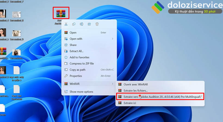223x122 pixels.
Task: Click the Rename icon in context menu
Action: coord(81,24)
